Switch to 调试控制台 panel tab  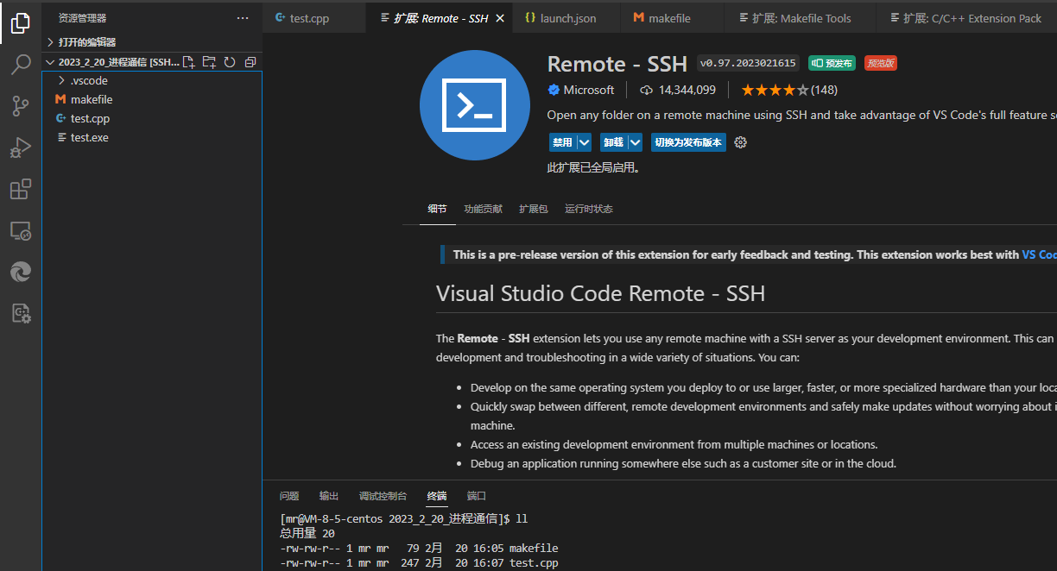[x=383, y=496]
